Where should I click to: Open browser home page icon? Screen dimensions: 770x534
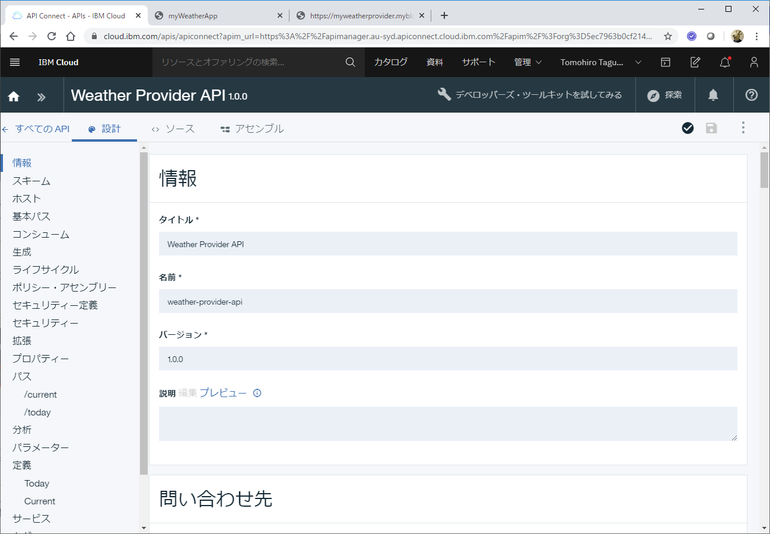71,36
